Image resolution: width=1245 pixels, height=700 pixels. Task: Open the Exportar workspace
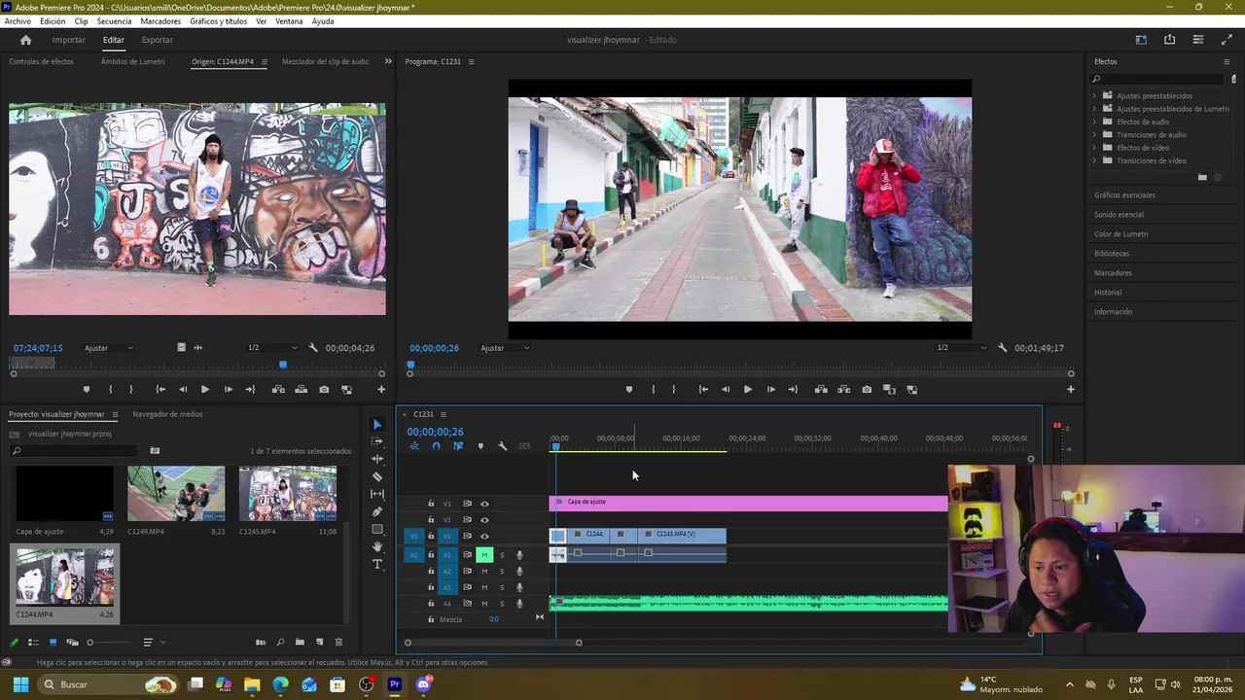tap(157, 40)
